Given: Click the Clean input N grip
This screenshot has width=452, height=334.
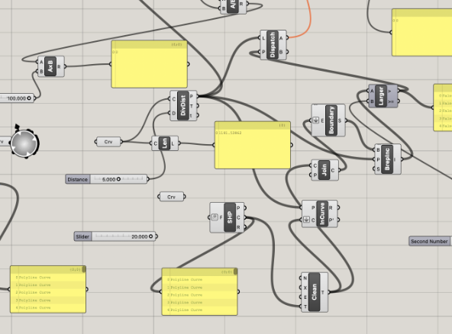Looking at the screenshot, I should click(301, 278).
